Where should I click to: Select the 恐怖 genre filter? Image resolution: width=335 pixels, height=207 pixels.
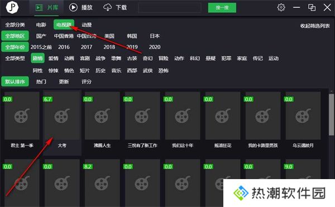164,70
